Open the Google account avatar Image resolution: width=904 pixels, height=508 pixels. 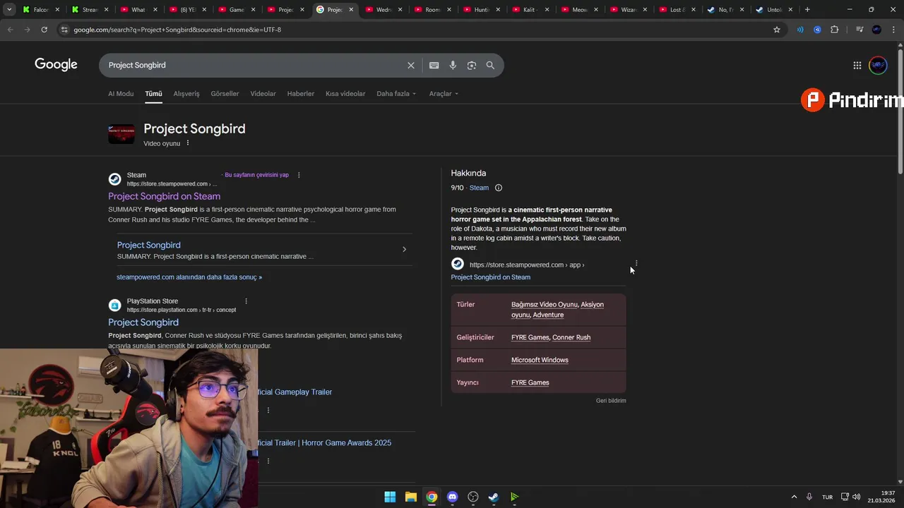[x=878, y=65]
